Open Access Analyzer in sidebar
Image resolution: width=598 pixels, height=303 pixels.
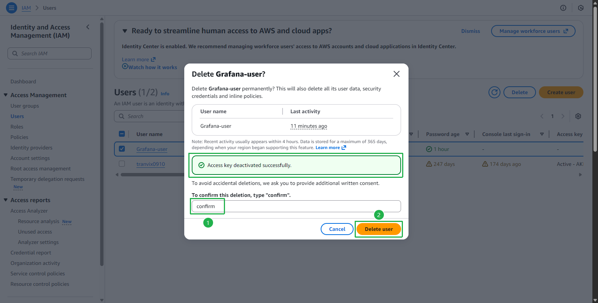tap(29, 211)
